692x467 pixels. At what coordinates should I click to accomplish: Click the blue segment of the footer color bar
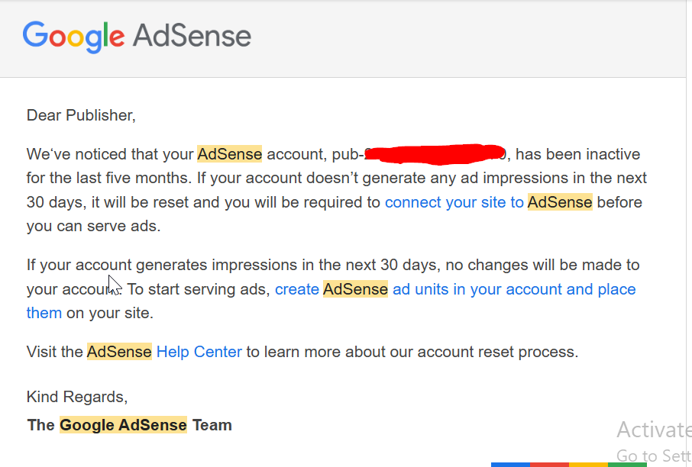510,465
